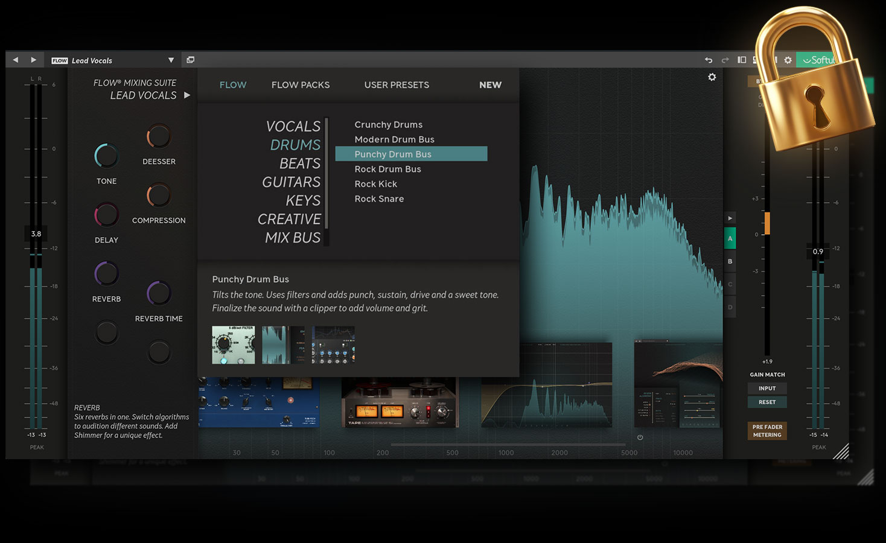
Task: Open the Lead Vocals preset dropdown
Action: (x=171, y=60)
